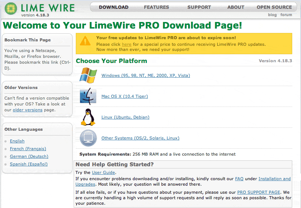This screenshot has height=208, width=301.
Task: Click 'Need Help Getting Started?' heading
Action: click(115, 164)
